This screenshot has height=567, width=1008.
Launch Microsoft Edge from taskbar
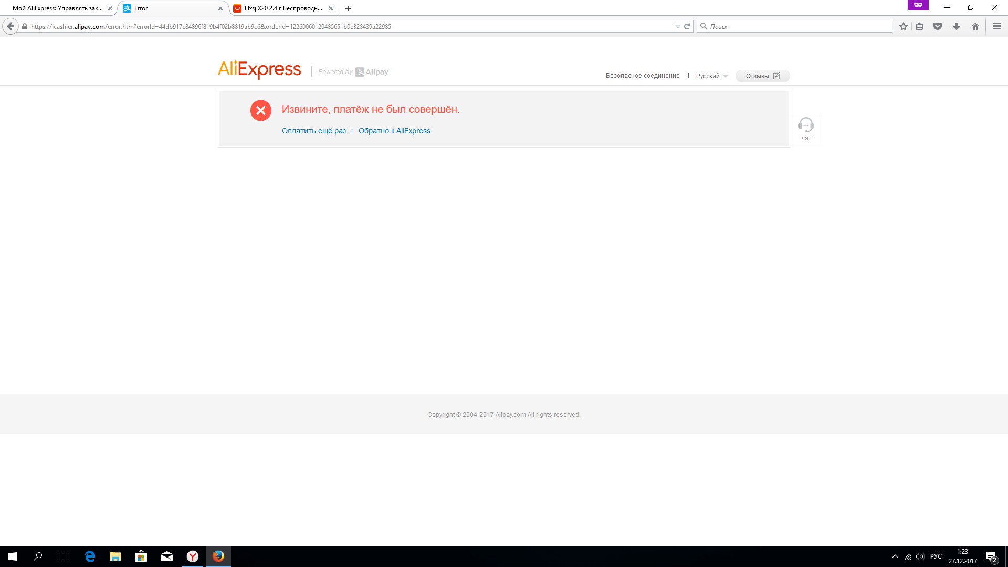coord(90,556)
